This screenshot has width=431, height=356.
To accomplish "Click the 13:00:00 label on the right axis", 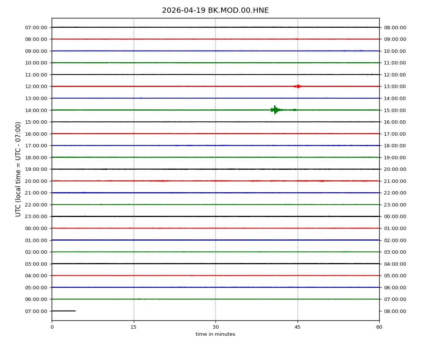I will pyautogui.click(x=395, y=87).
